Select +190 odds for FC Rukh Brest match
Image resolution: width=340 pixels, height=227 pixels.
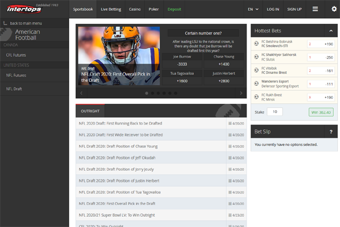pyautogui.click(x=321, y=97)
